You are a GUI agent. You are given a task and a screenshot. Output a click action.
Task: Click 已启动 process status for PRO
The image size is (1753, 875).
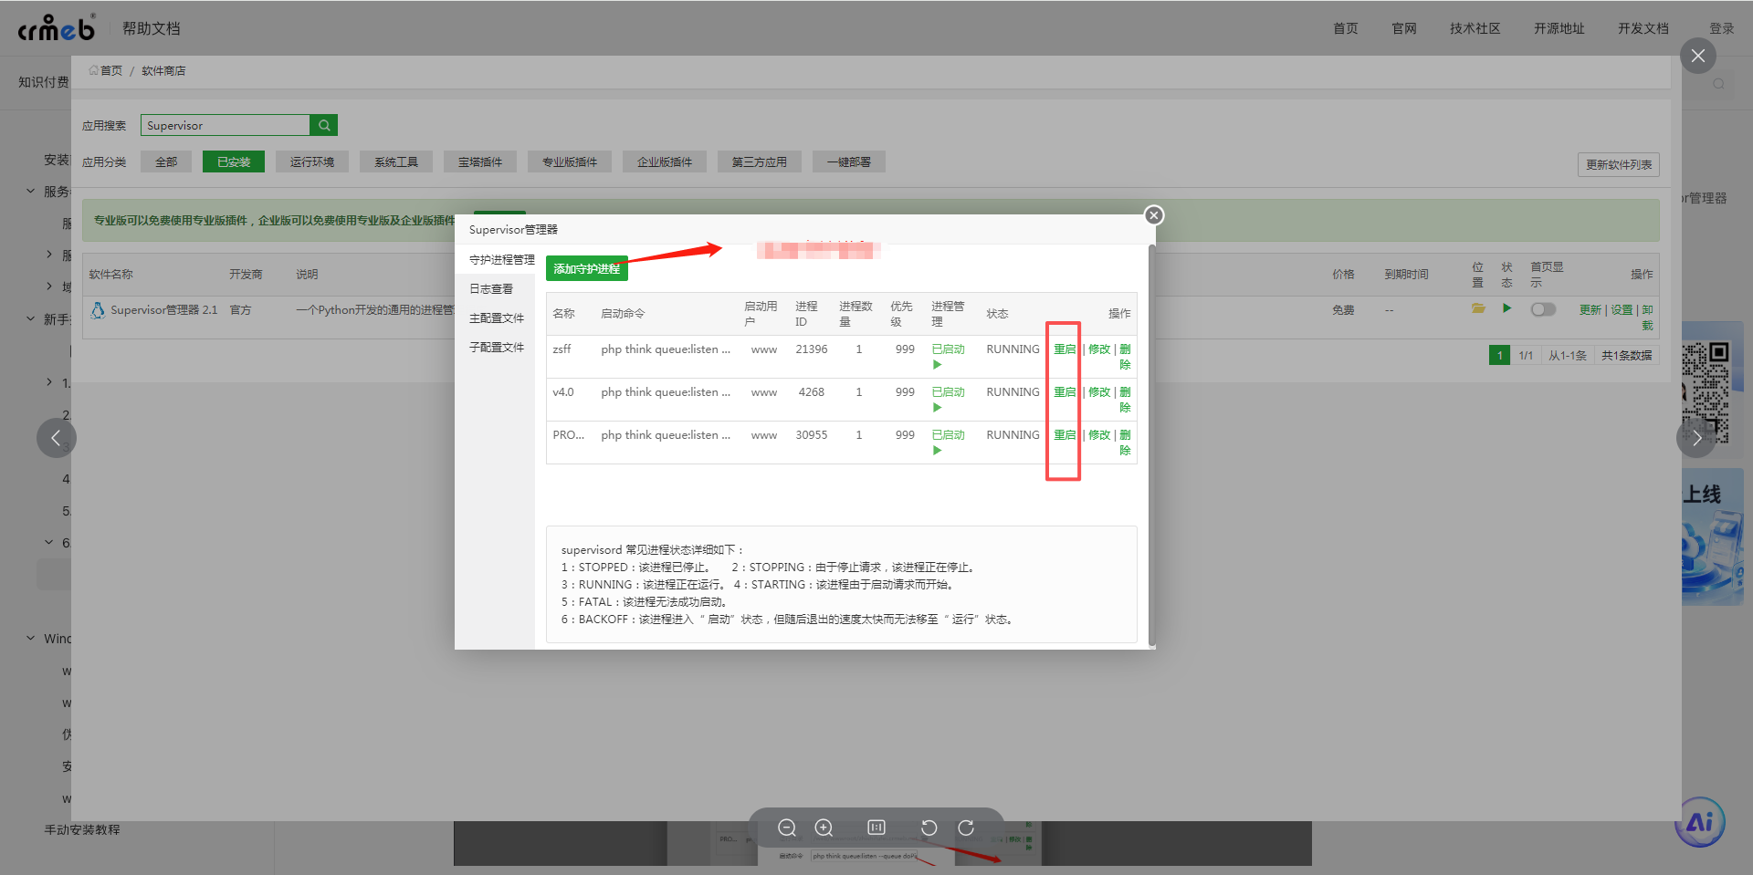pyautogui.click(x=948, y=443)
